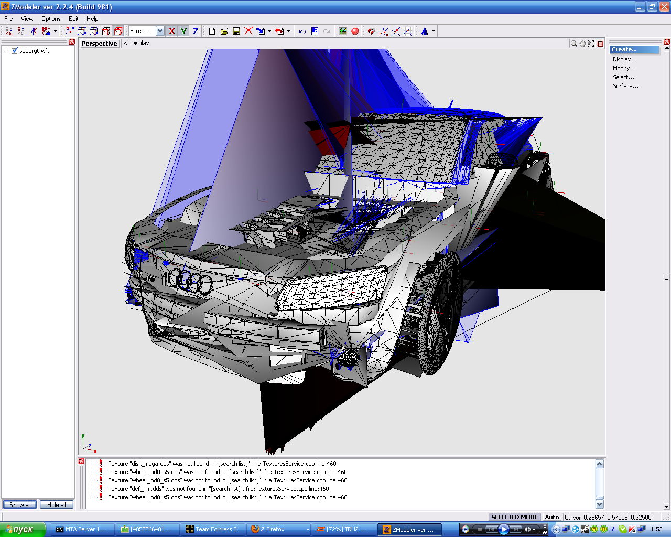Open the Perspective viewport menu
Screen dimensions: 671x537
click(x=100, y=44)
